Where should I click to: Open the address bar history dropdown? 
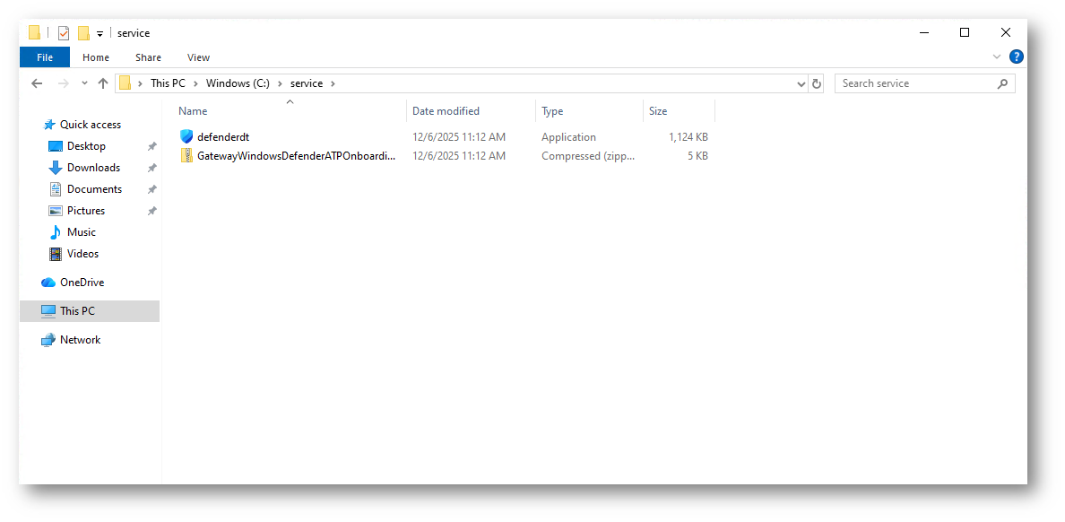(x=801, y=83)
